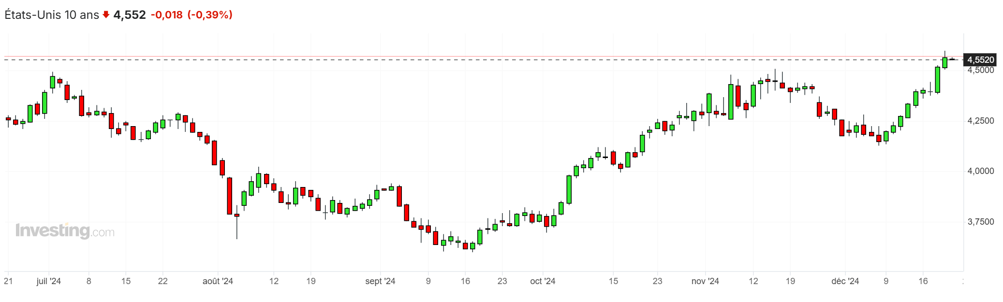The image size is (1003, 302).
Task: Click the 4,0000 price axis label
Action: tap(980, 171)
